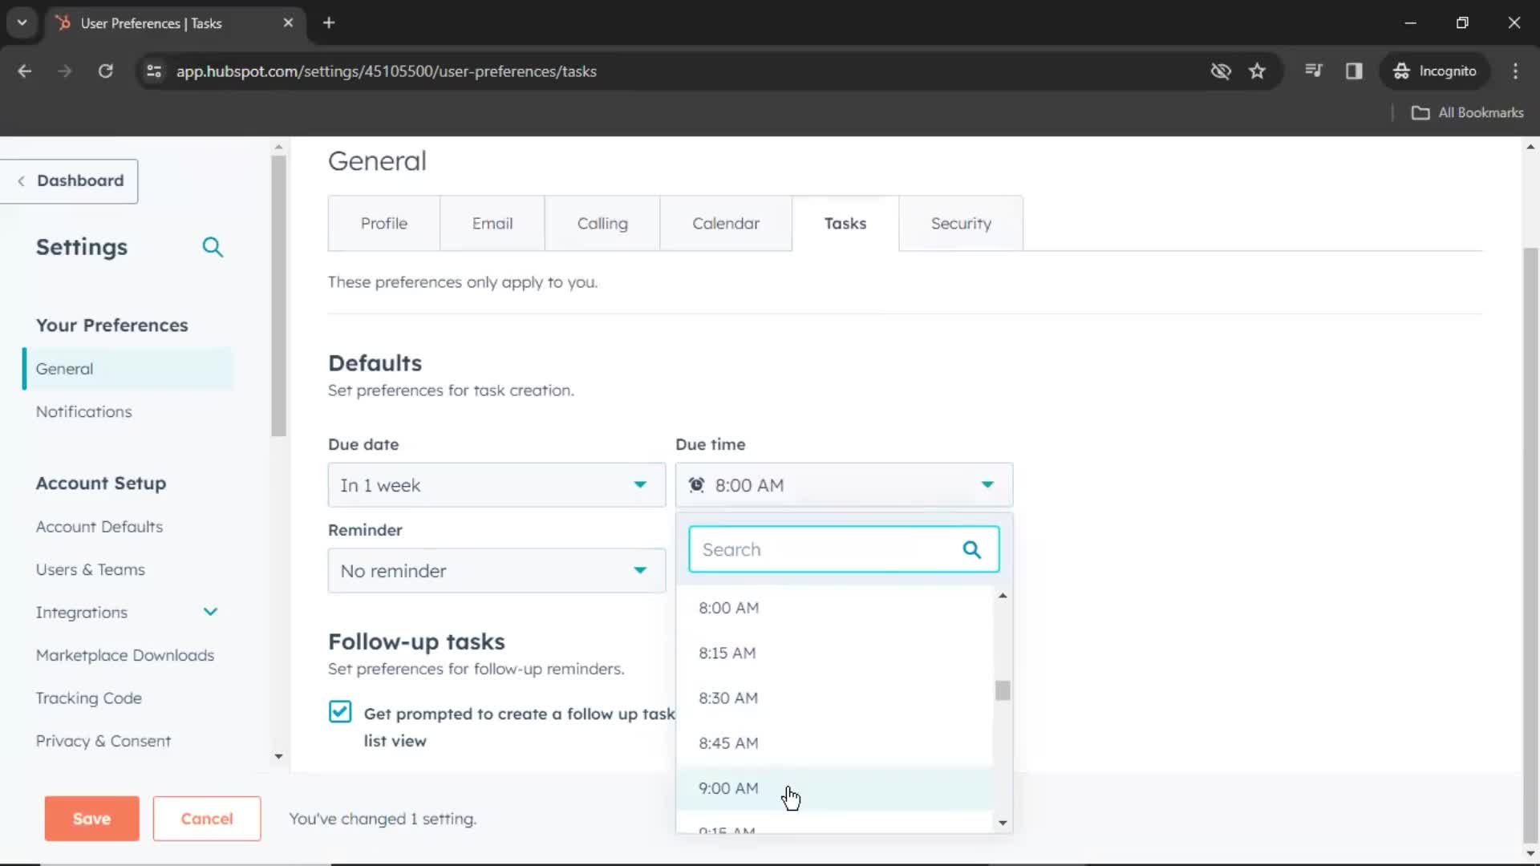Scroll down in the time picker list
This screenshot has height=866, width=1540.
[x=1003, y=824]
